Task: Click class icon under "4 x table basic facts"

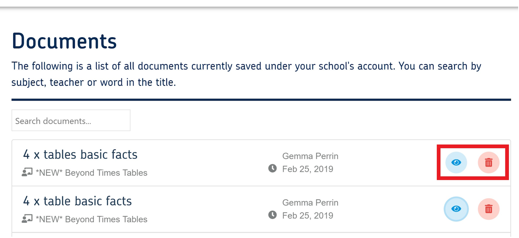Action: pos(27,219)
